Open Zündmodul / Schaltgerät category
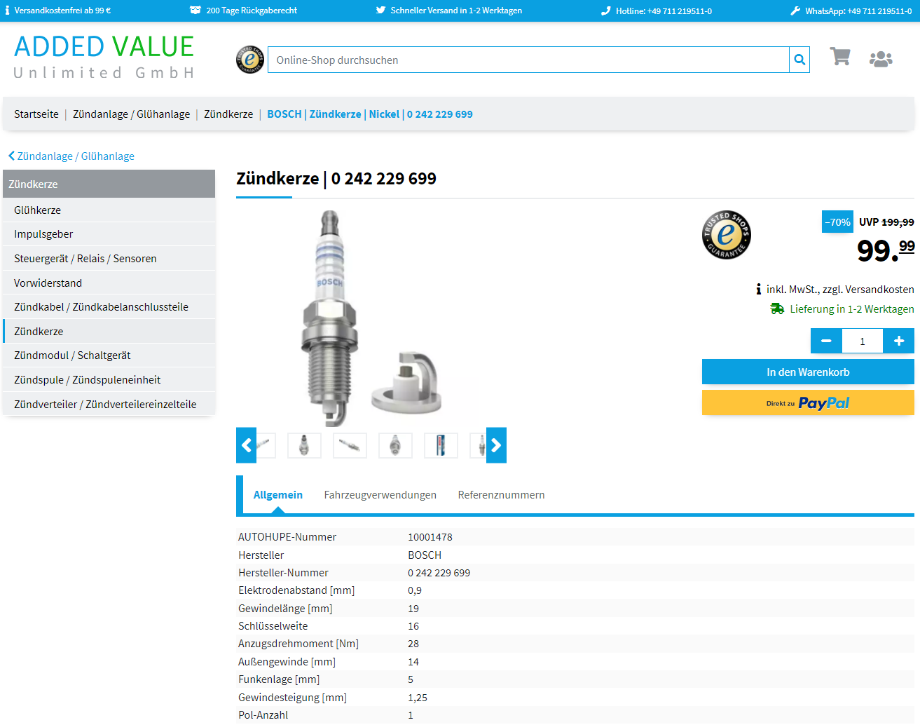The width and height of the screenshot is (920, 725). [109, 355]
